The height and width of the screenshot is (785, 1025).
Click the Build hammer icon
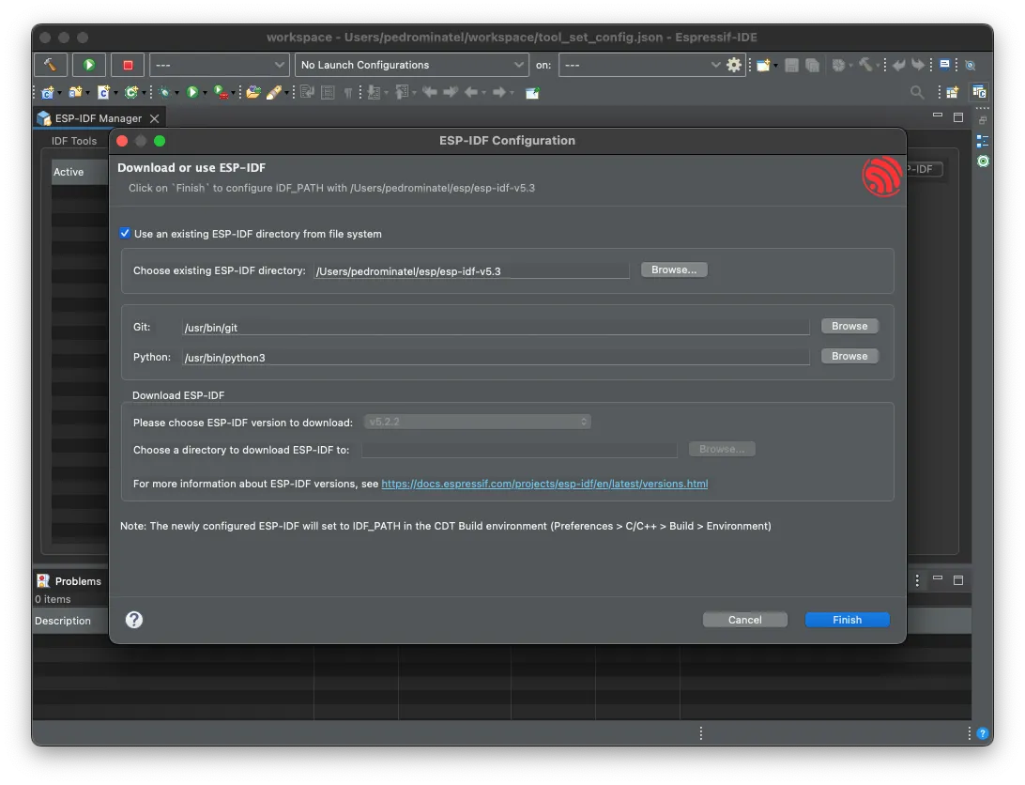(50, 65)
